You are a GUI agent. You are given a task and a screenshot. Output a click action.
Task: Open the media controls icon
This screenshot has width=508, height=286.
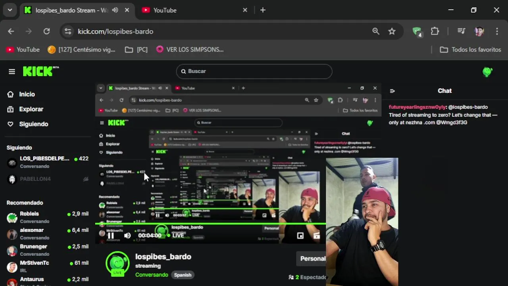(x=461, y=31)
